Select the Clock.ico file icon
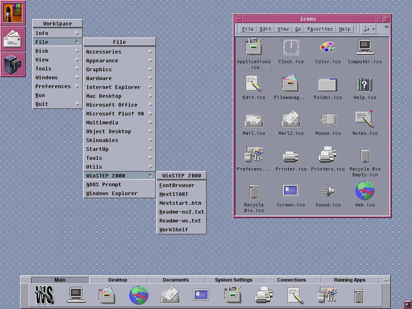Screen dimensions: 412x309 pos(291,47)
